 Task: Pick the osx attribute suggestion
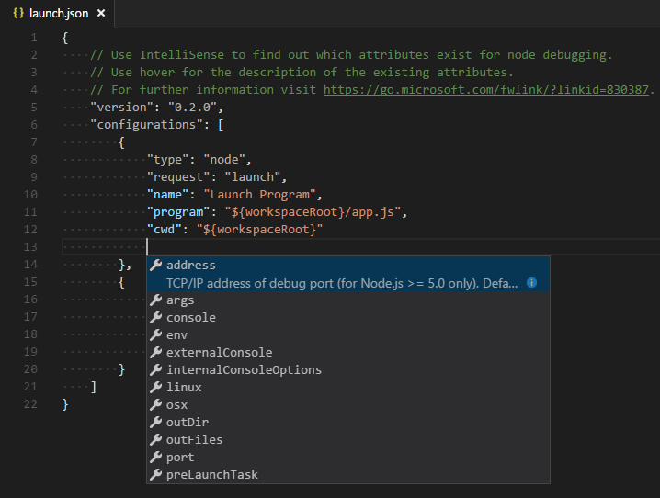(x=176, y=405)
